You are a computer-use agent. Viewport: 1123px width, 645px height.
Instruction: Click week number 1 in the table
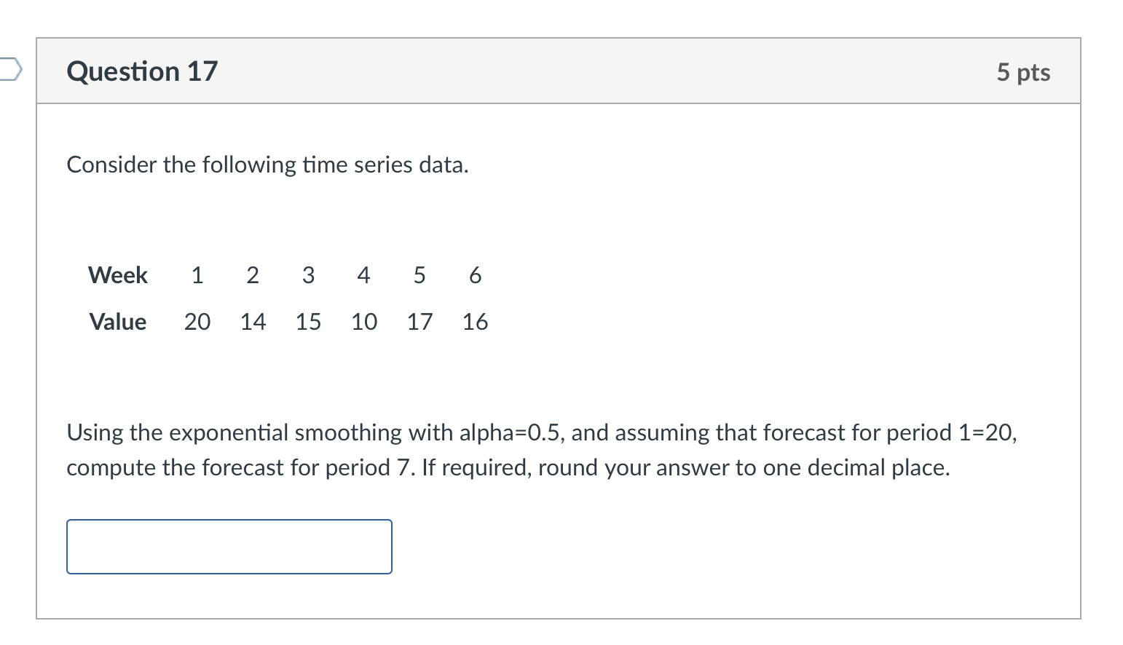[x=196, y=275]
